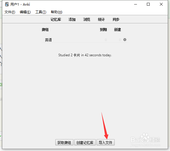
Task: Click the 'Studied 2 卡片' status text
Action: (85, 55)
